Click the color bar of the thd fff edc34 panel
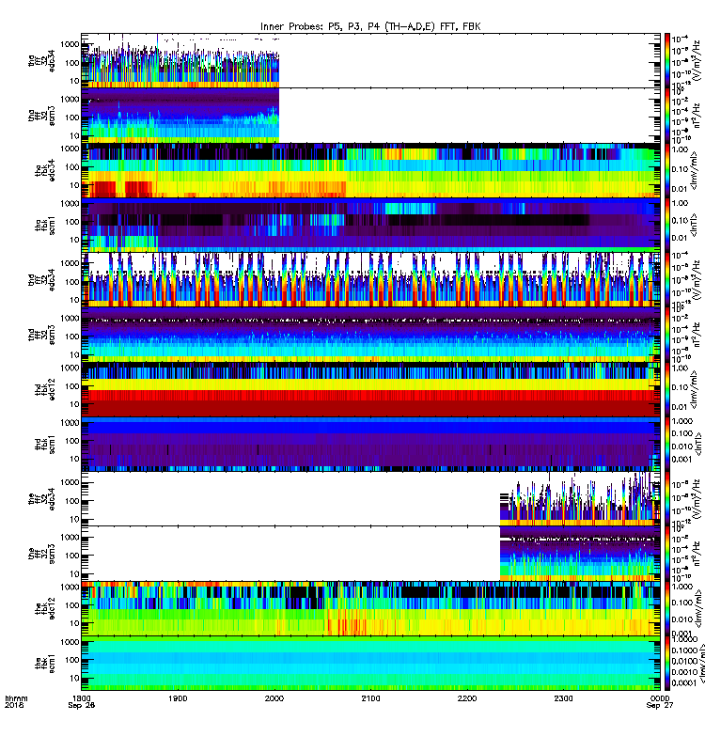 (x=667, y=279)
